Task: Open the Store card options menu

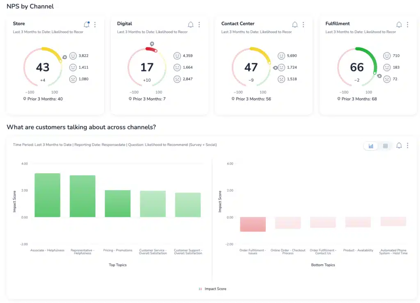Action: (x=95, y=25)
